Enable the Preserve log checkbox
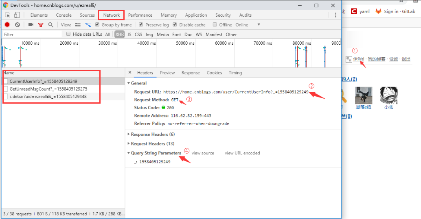The height and width of the screenshot is (219, 421). pyautogui.click(x=141, y=25)
